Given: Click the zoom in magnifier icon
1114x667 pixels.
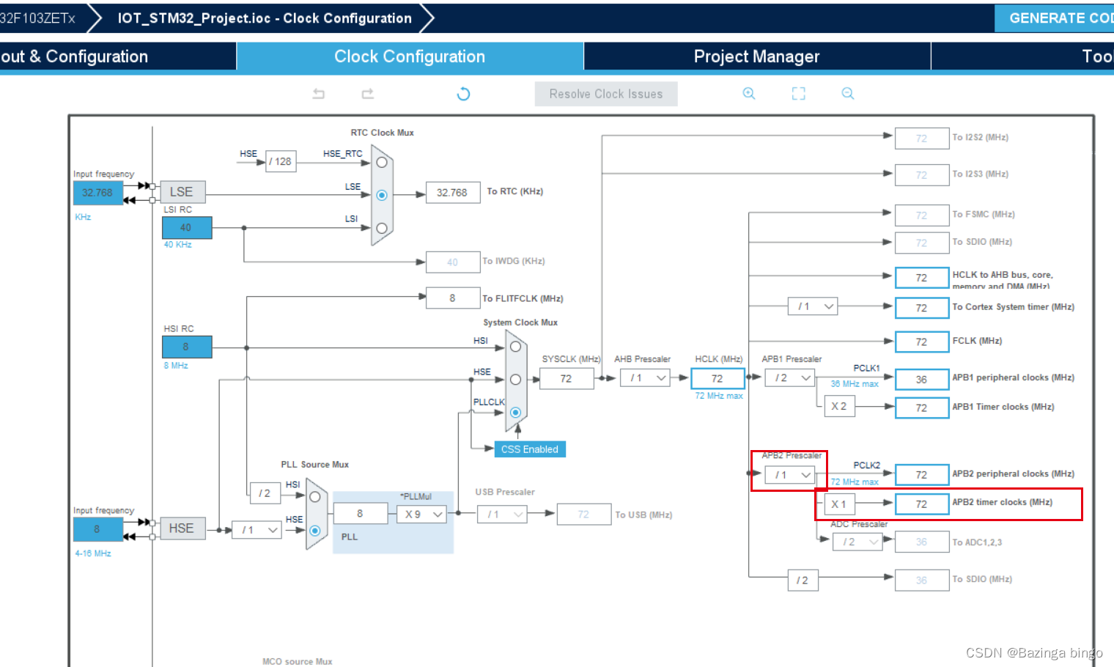Looking at the screenshot, I should point(749,93).
